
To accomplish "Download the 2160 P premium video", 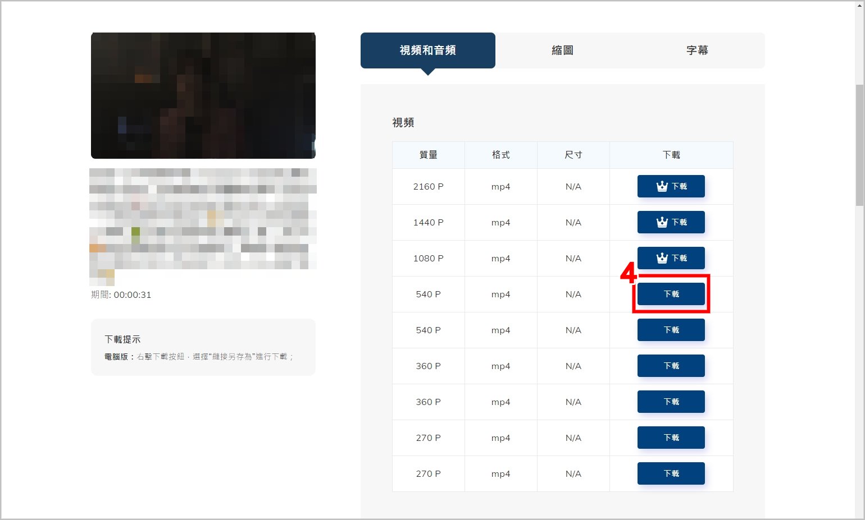I will point(671,186).
